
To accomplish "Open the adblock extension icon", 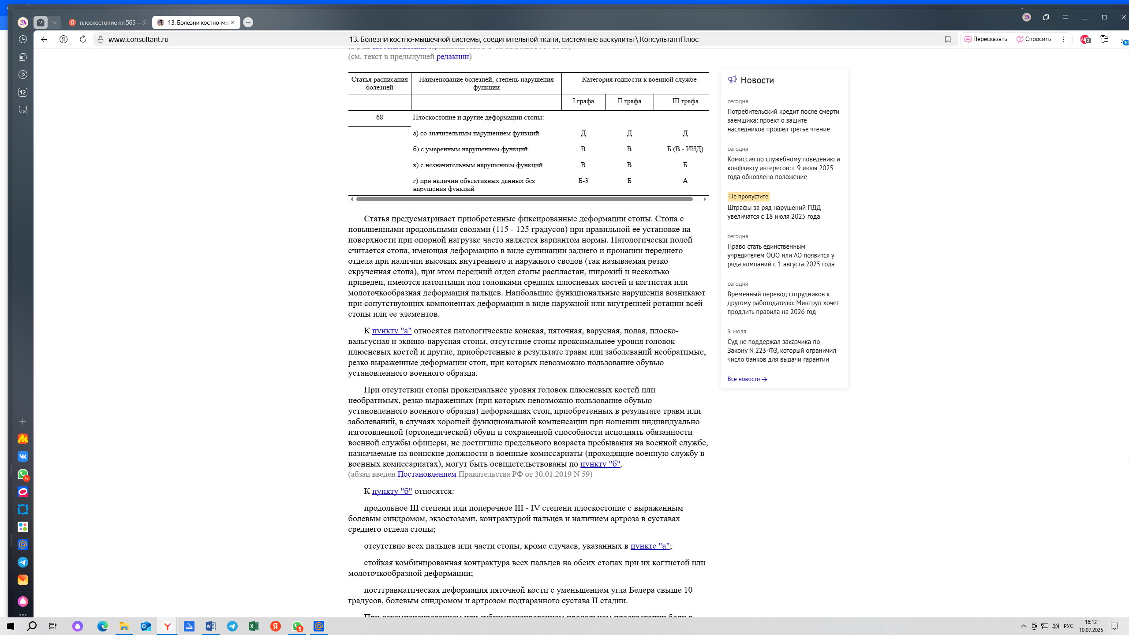I will pos(1085,39).
